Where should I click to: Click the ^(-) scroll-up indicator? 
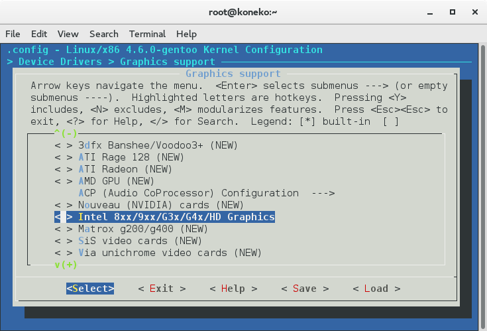point(66,133)
